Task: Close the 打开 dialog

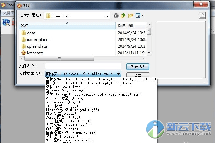Action: coord(201,4)
